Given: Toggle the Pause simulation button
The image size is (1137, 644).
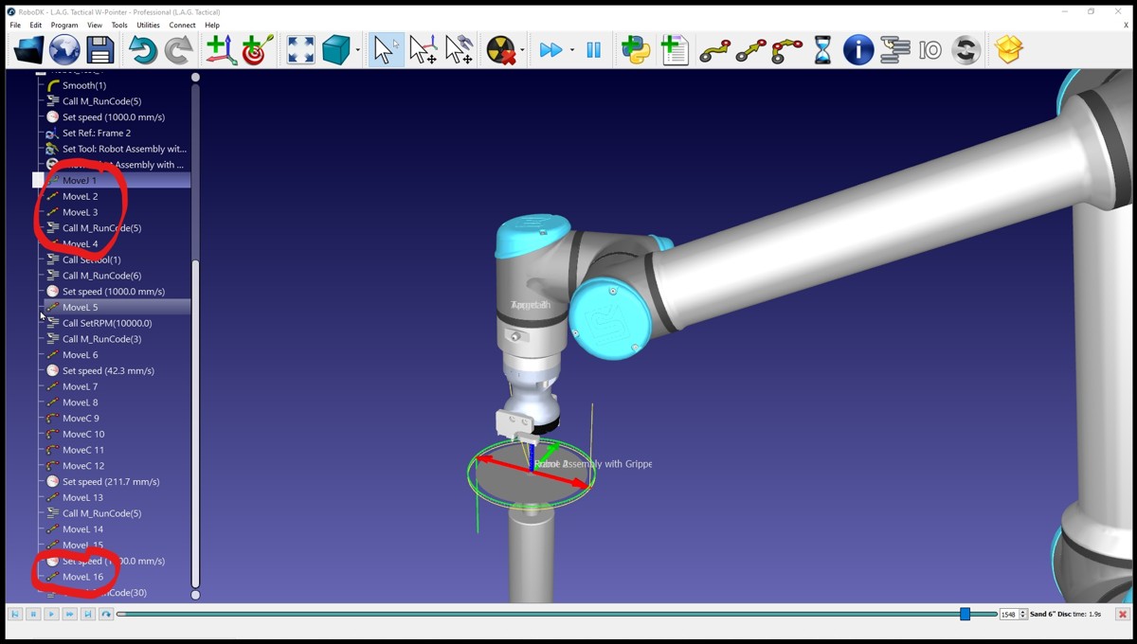Looking at the screenshot, I should 593,50.
